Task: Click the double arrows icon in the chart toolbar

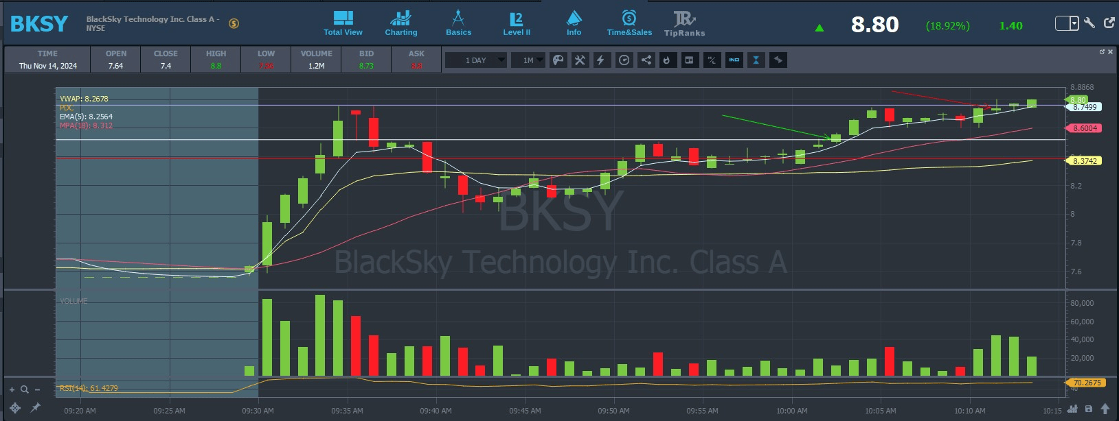Action: click(x=778, y=60)
